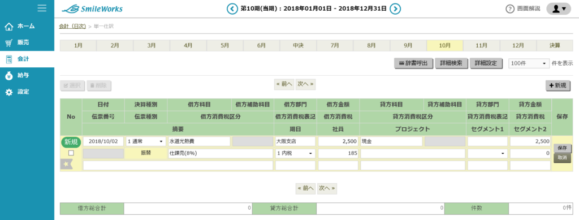Image resolution: width=579 pixels, height=220 pixels.
Task: Click the star flag icon in entry row
Action: [x=67, y=165]
